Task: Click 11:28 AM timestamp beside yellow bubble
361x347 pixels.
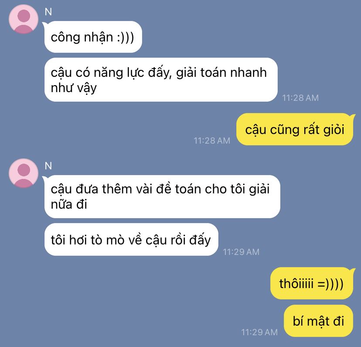Action: point(212,141)
